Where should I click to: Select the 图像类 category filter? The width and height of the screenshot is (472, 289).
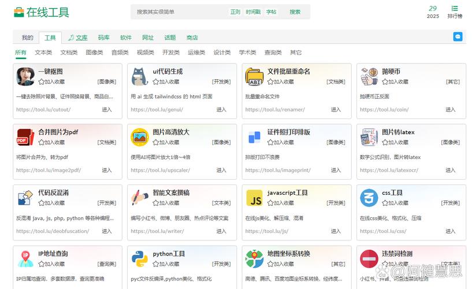(x=94, y=53)
